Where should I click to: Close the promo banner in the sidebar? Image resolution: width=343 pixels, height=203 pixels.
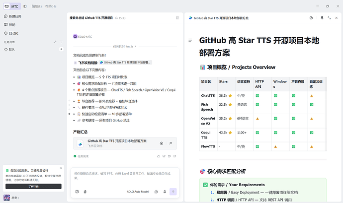61,168
